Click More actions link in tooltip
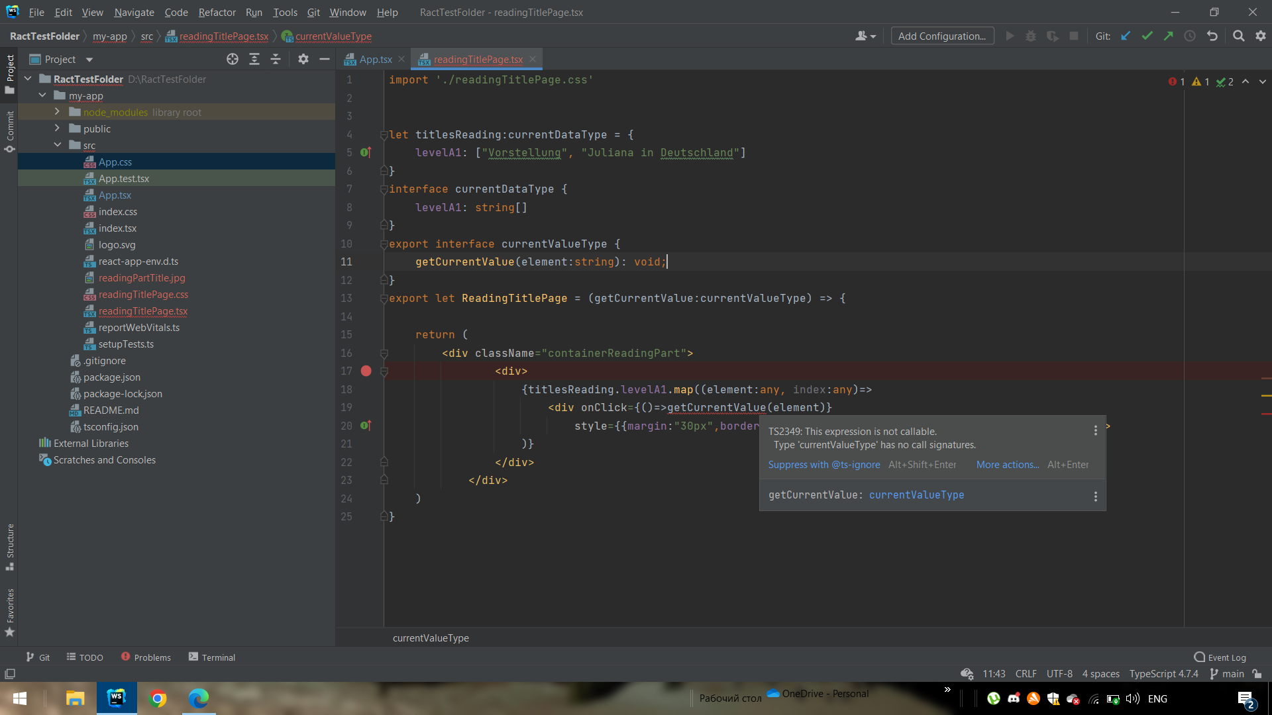 pyautogui.click(x=1008, y=464)
